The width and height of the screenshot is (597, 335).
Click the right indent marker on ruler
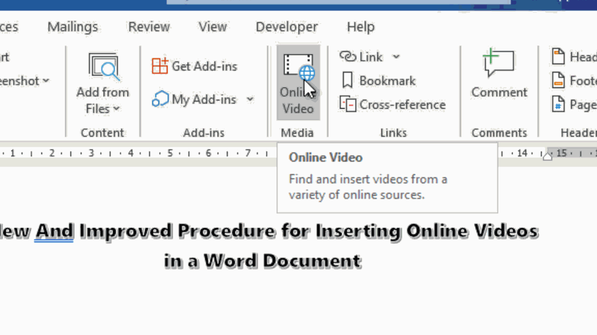point(547,156)
